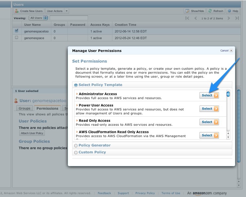Go to the next page of users
246x197 pixels.
click(x=229, y=18)
